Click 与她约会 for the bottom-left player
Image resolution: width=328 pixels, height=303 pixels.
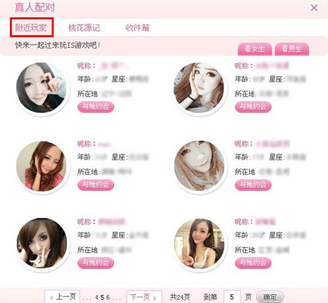click(96, 263)
